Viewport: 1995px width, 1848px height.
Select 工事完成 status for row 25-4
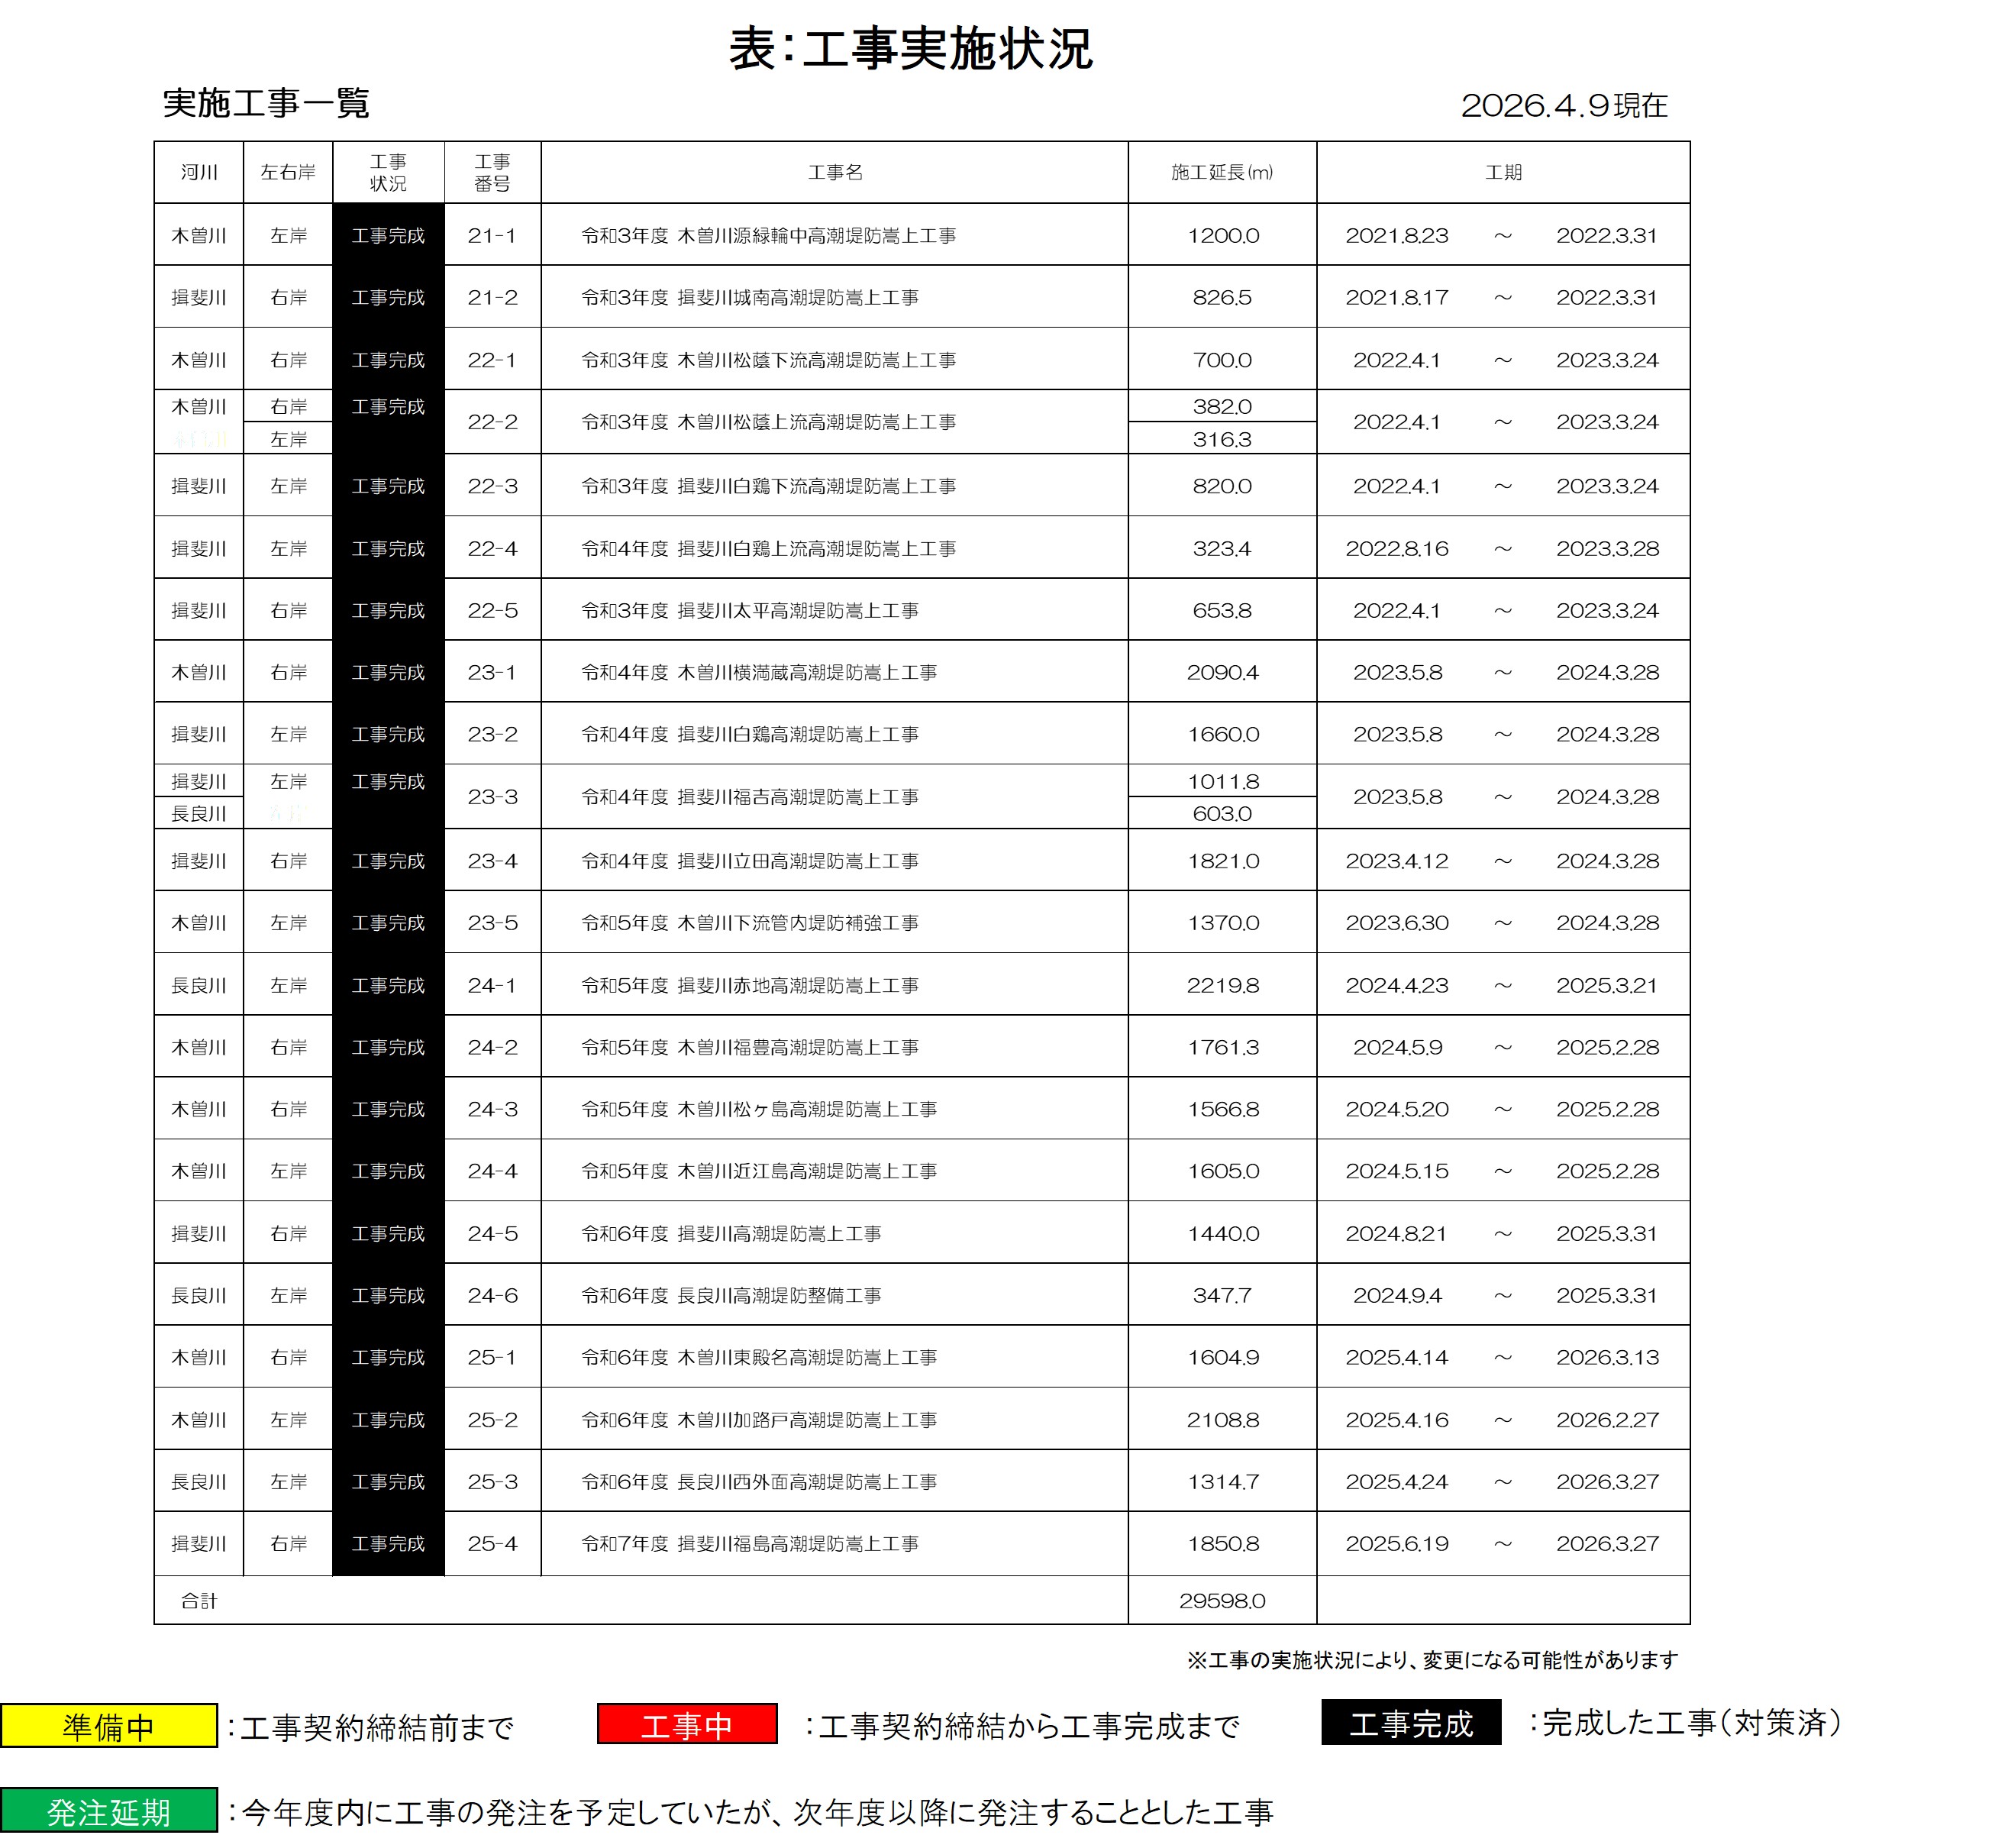click(x=387, y=1543)
